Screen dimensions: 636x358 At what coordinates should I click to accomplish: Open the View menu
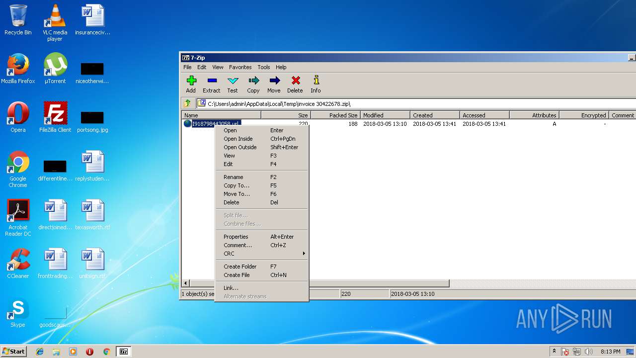tap(218, 67)
